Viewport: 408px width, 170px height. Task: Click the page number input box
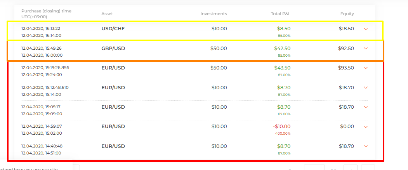[x=314, y=167]
